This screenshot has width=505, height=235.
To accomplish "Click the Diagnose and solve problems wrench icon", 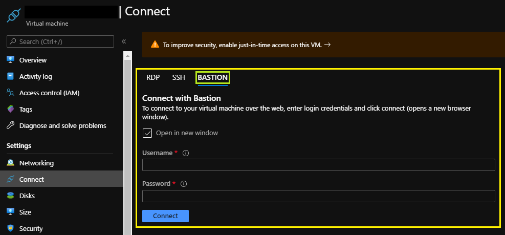I will click(x=11, y=125).
